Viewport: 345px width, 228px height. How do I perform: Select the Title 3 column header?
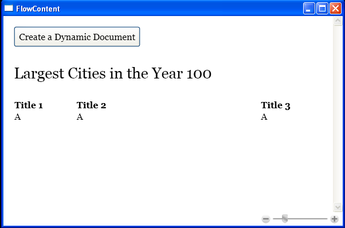pyautogui.click(x=276, y=105)
